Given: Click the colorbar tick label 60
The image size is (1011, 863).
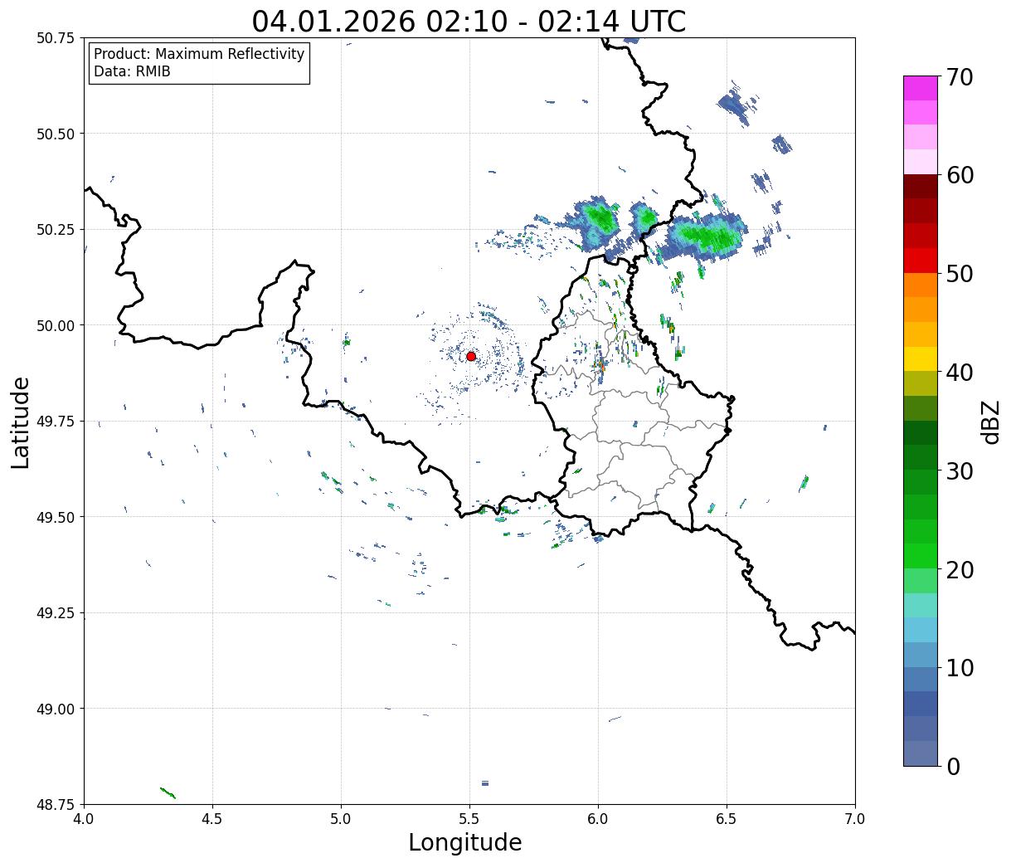Looking at the screenshot, I should [x=959, y=175].
